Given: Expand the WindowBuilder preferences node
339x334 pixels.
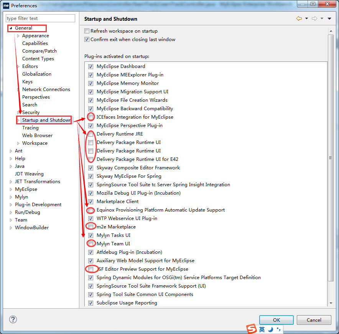Looking at the screenshot, I should click(x=11, y=228).
